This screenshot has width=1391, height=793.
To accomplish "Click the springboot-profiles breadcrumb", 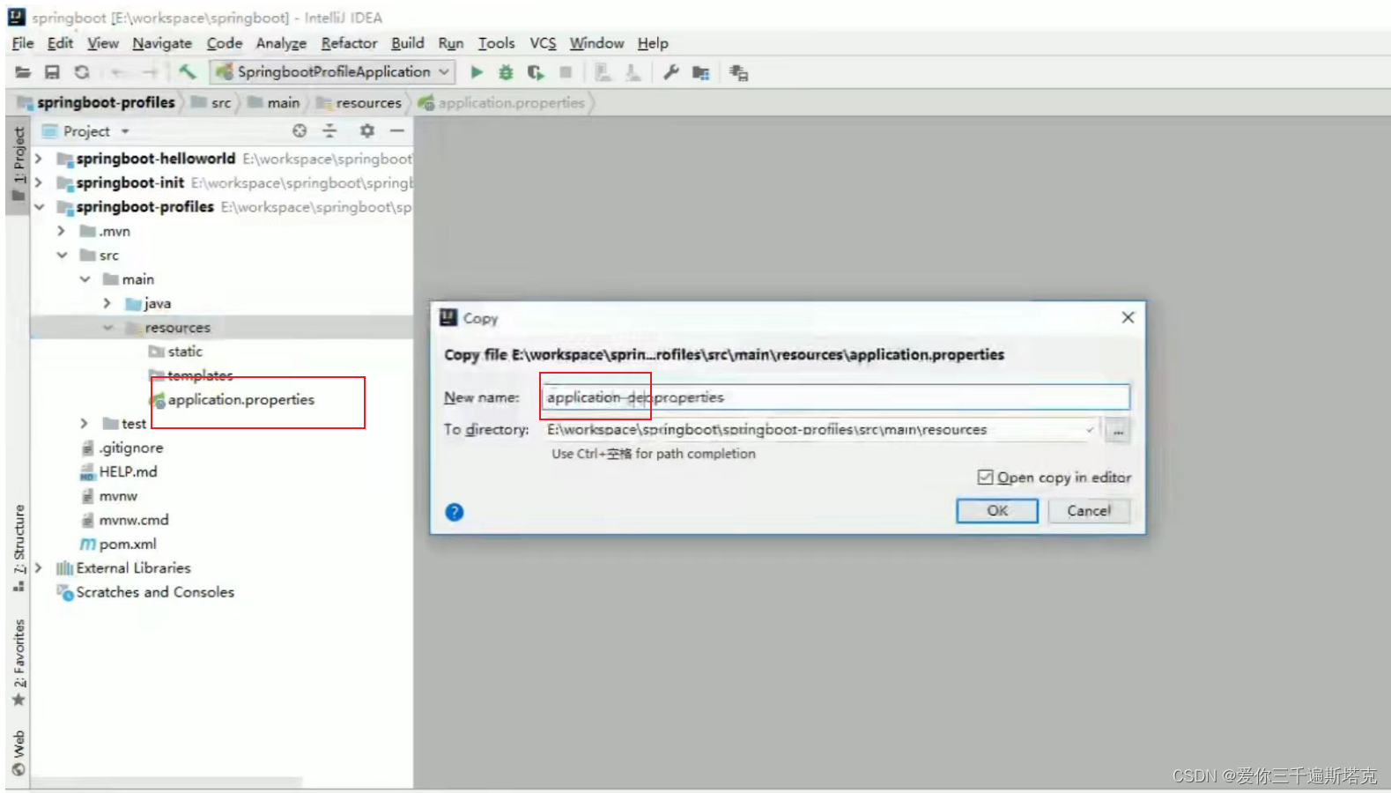I will click(x=96, y=103).
